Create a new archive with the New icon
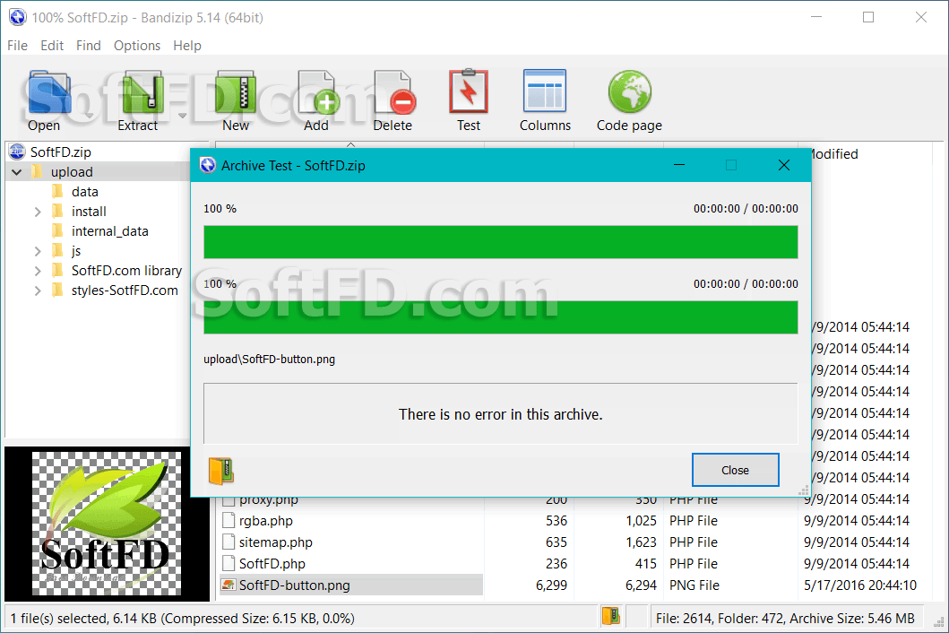 pos(236,92)
